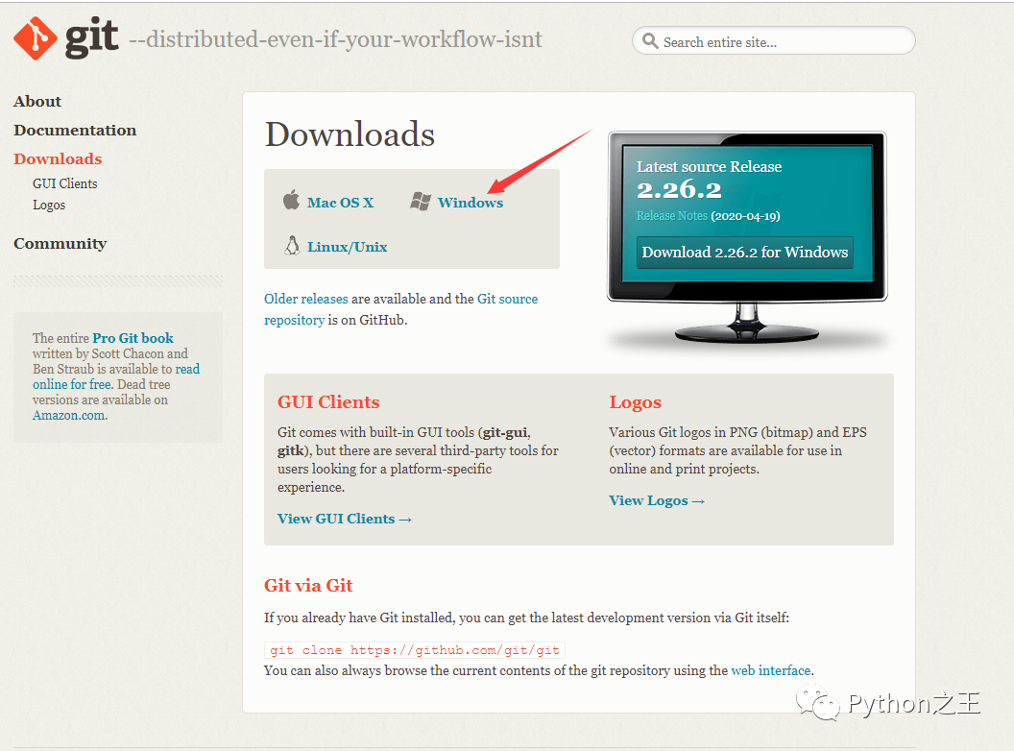Click the magnifier icon in search box
Viewport: 1014px width, 751px height.
click(x=650, y=40)
